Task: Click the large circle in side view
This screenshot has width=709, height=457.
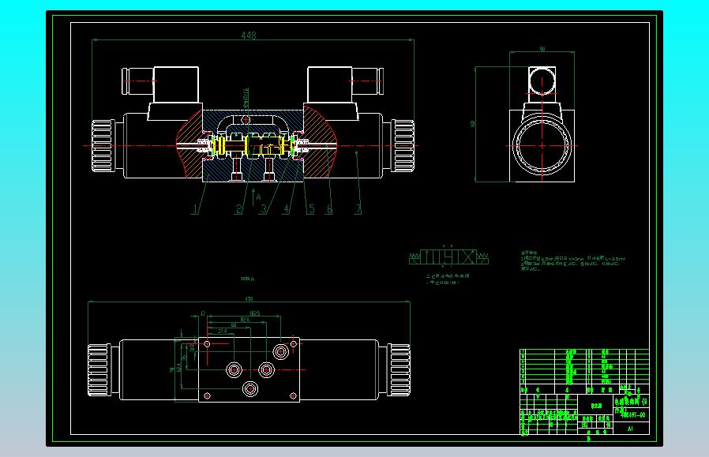Action: [x=542, y=145]
